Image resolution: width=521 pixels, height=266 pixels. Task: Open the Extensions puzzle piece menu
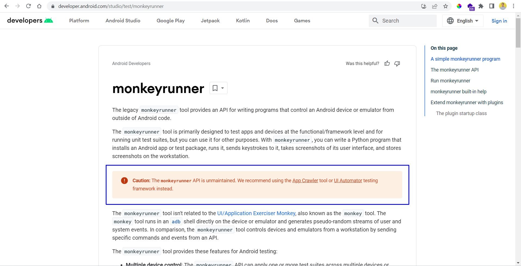[x=481, y=6]
